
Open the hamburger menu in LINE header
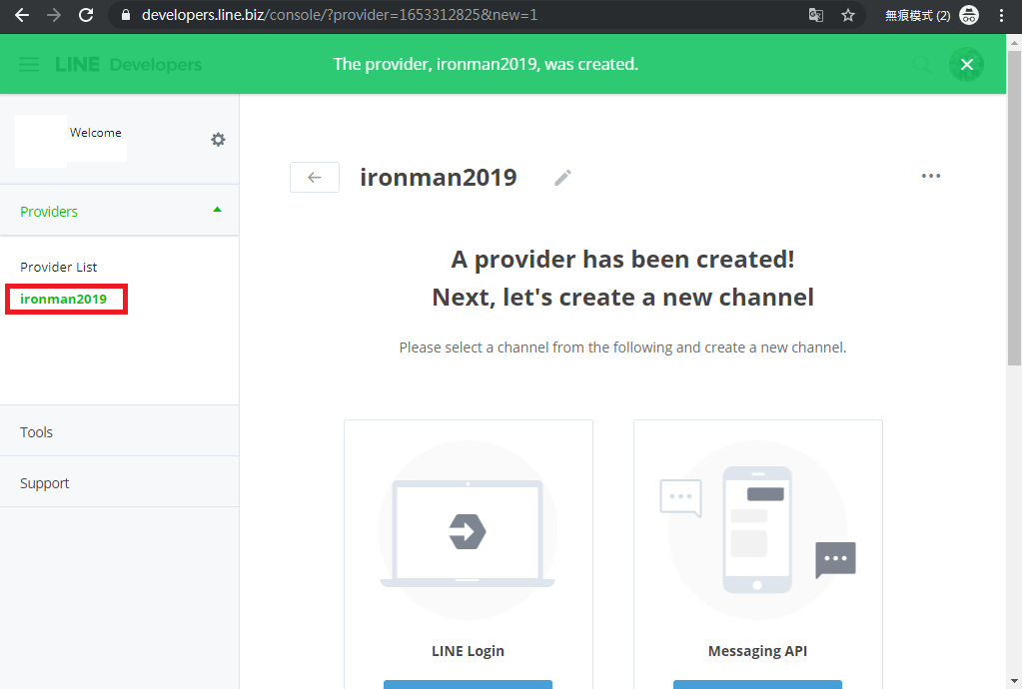point(29,65)
